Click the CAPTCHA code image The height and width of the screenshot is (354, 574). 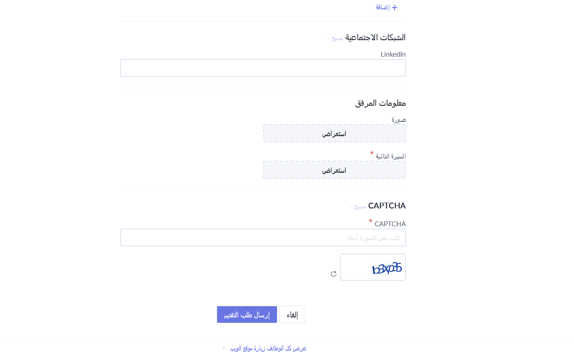pyautogui.click(x=373, y=267)
